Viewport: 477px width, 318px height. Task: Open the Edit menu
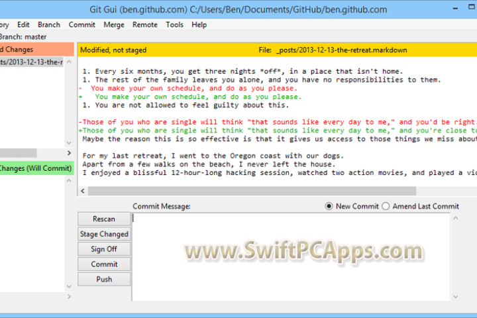click(23, 25)
